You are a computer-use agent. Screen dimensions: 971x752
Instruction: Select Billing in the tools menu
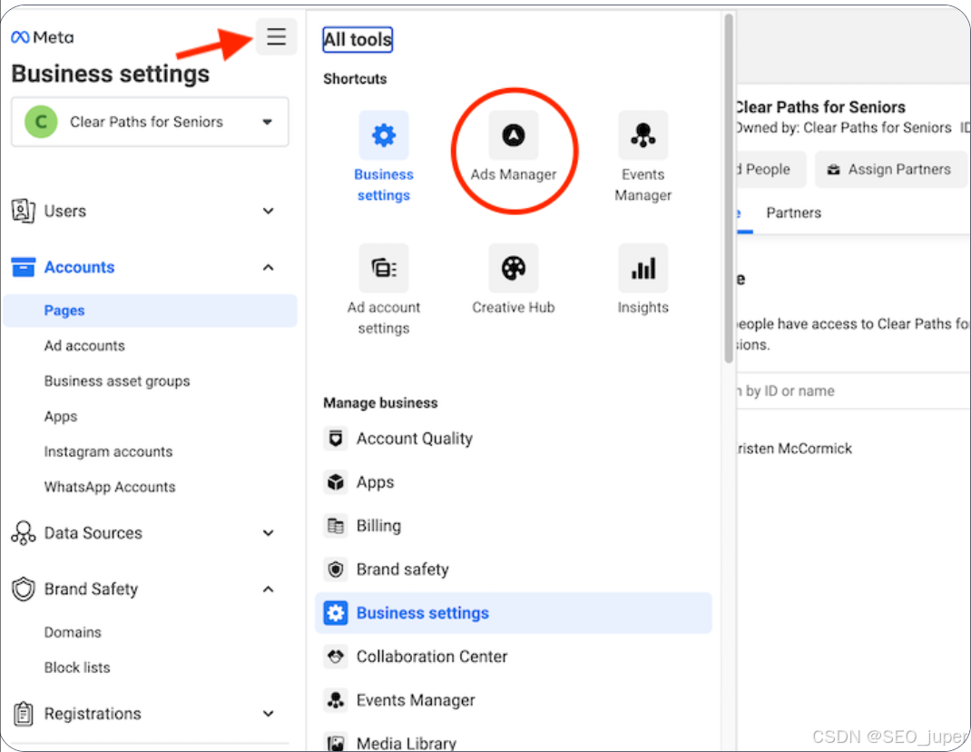(378, 526)
